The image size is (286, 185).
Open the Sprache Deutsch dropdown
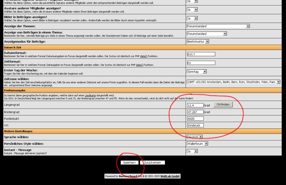pos(195,137)
